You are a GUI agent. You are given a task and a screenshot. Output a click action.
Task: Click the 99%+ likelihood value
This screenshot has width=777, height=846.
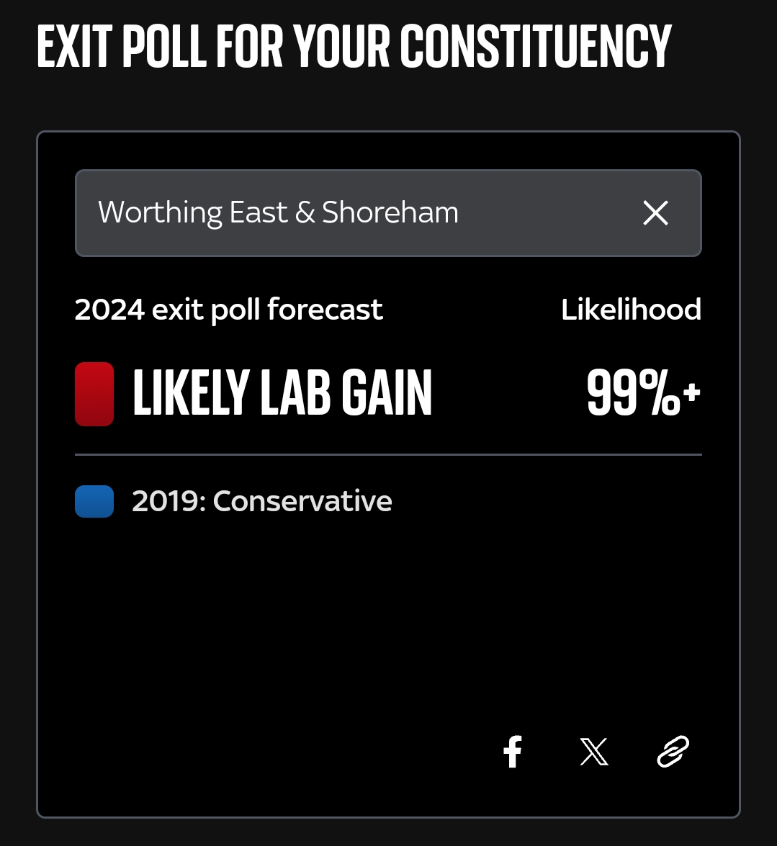[643, 393]
